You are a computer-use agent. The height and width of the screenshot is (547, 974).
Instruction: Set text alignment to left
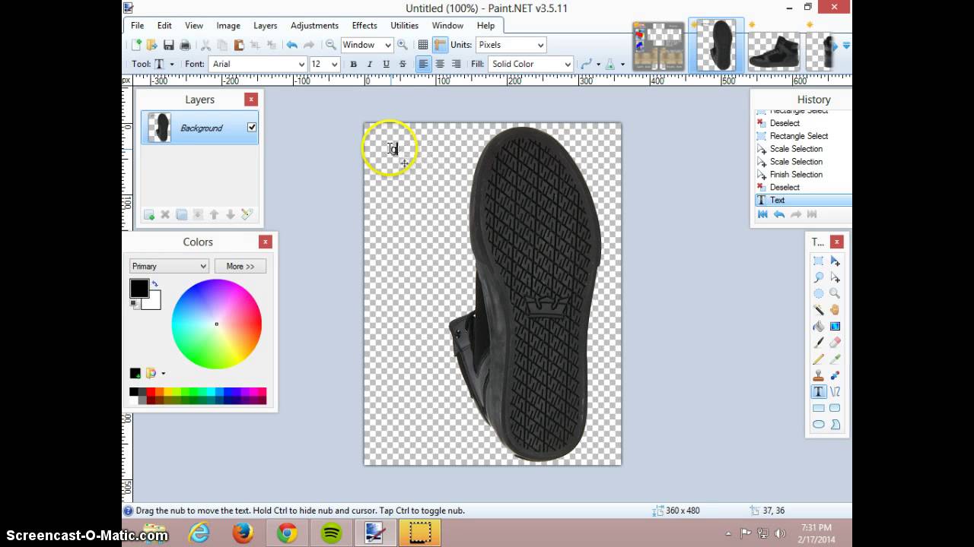click(423, 65)
